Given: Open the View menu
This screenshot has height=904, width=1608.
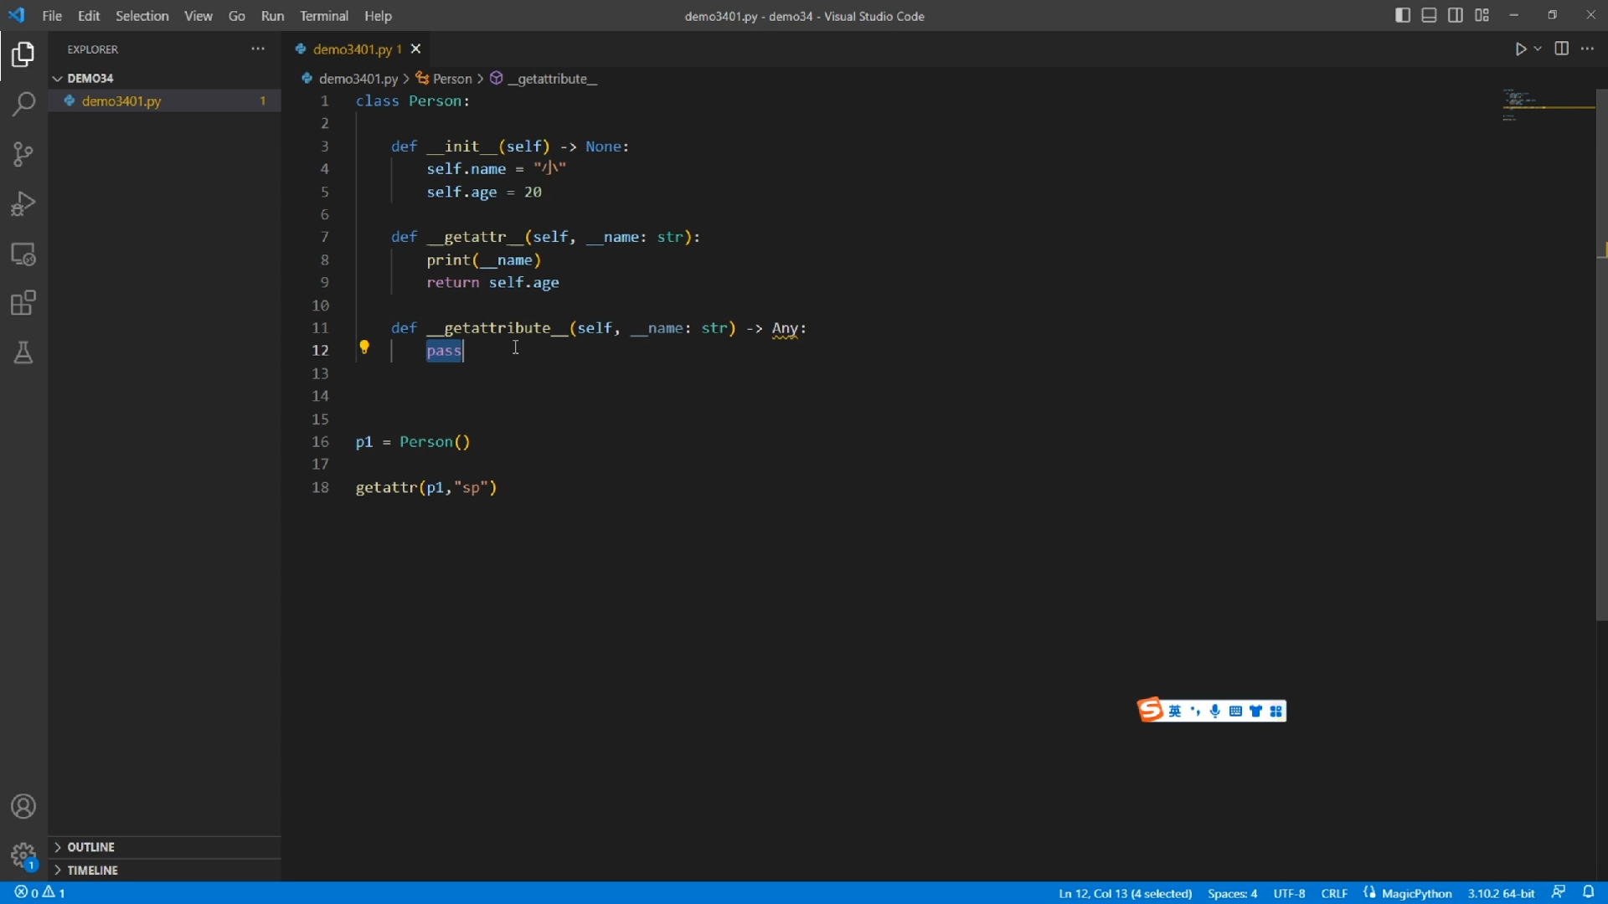Looking at the screenshot, I should click(198, 16).
